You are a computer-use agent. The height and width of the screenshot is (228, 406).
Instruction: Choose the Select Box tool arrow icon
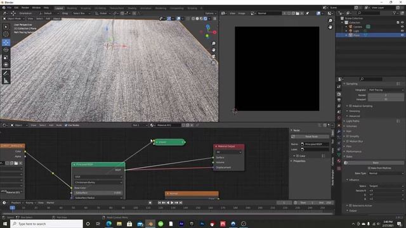pyautogui.click(x=6, y=27)
